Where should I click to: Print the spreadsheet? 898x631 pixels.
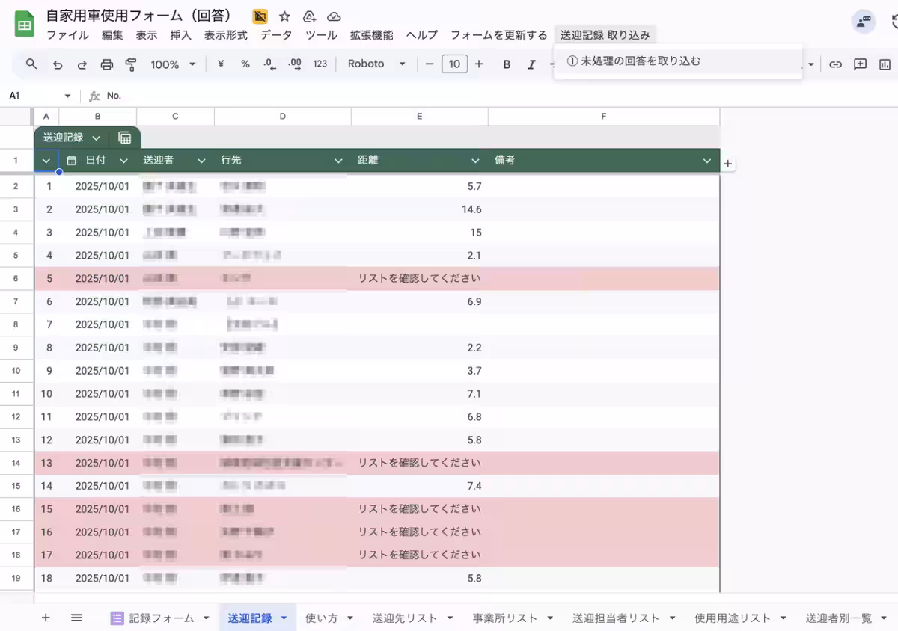107,64
